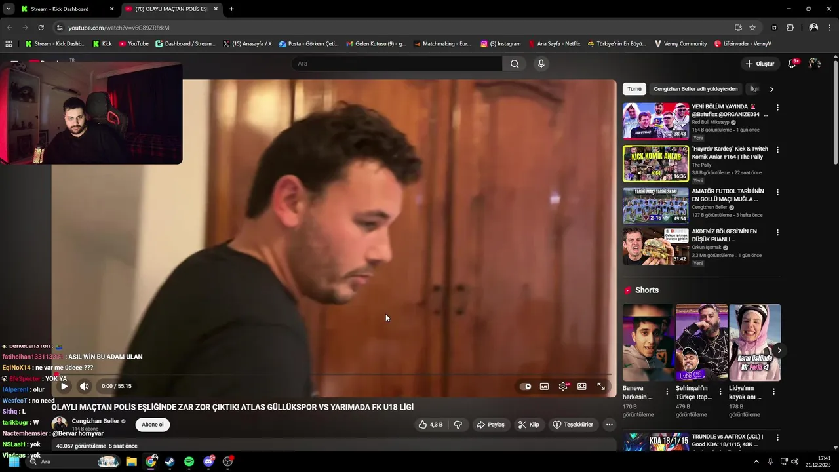This screenshot has width=839, height=472.
Task: Open Kick bookmark
Action: coord(102,44)
